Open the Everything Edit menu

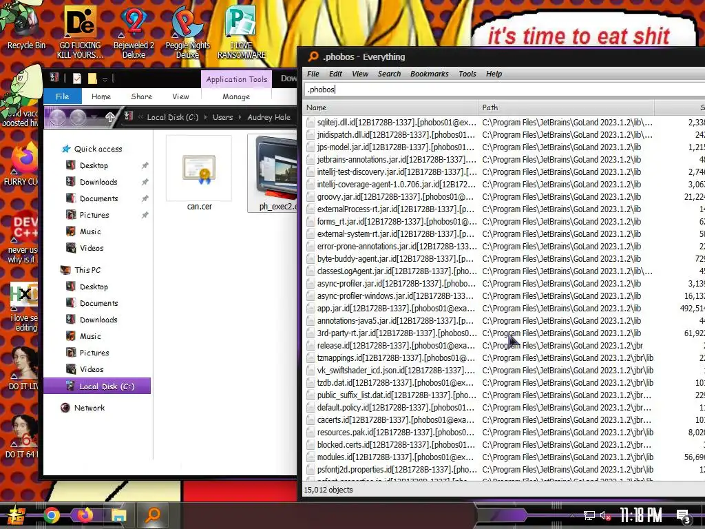click(x=335, y=74)
